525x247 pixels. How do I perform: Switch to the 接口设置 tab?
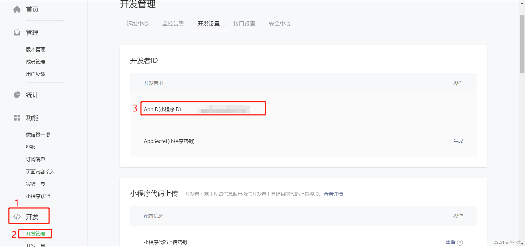tap(244, 24)
